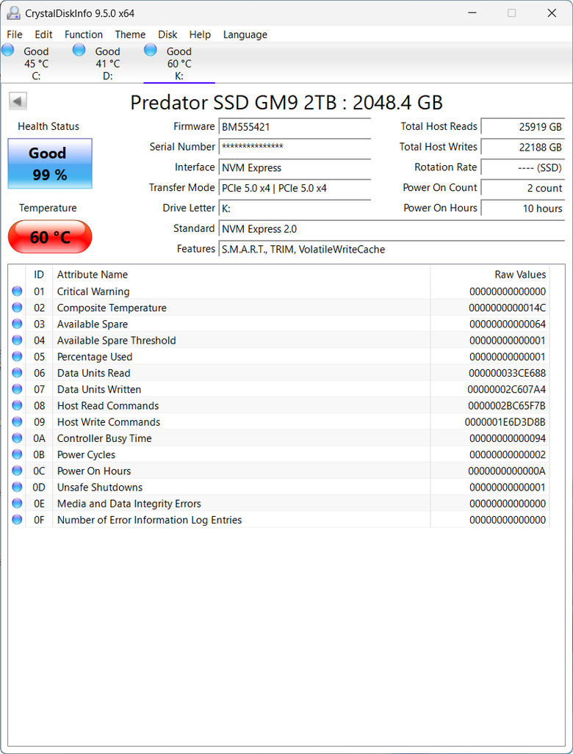Click Power On Hours value 10 hours
The width and height of the screenshot is (573, 754).
click(x=523, y=209)
